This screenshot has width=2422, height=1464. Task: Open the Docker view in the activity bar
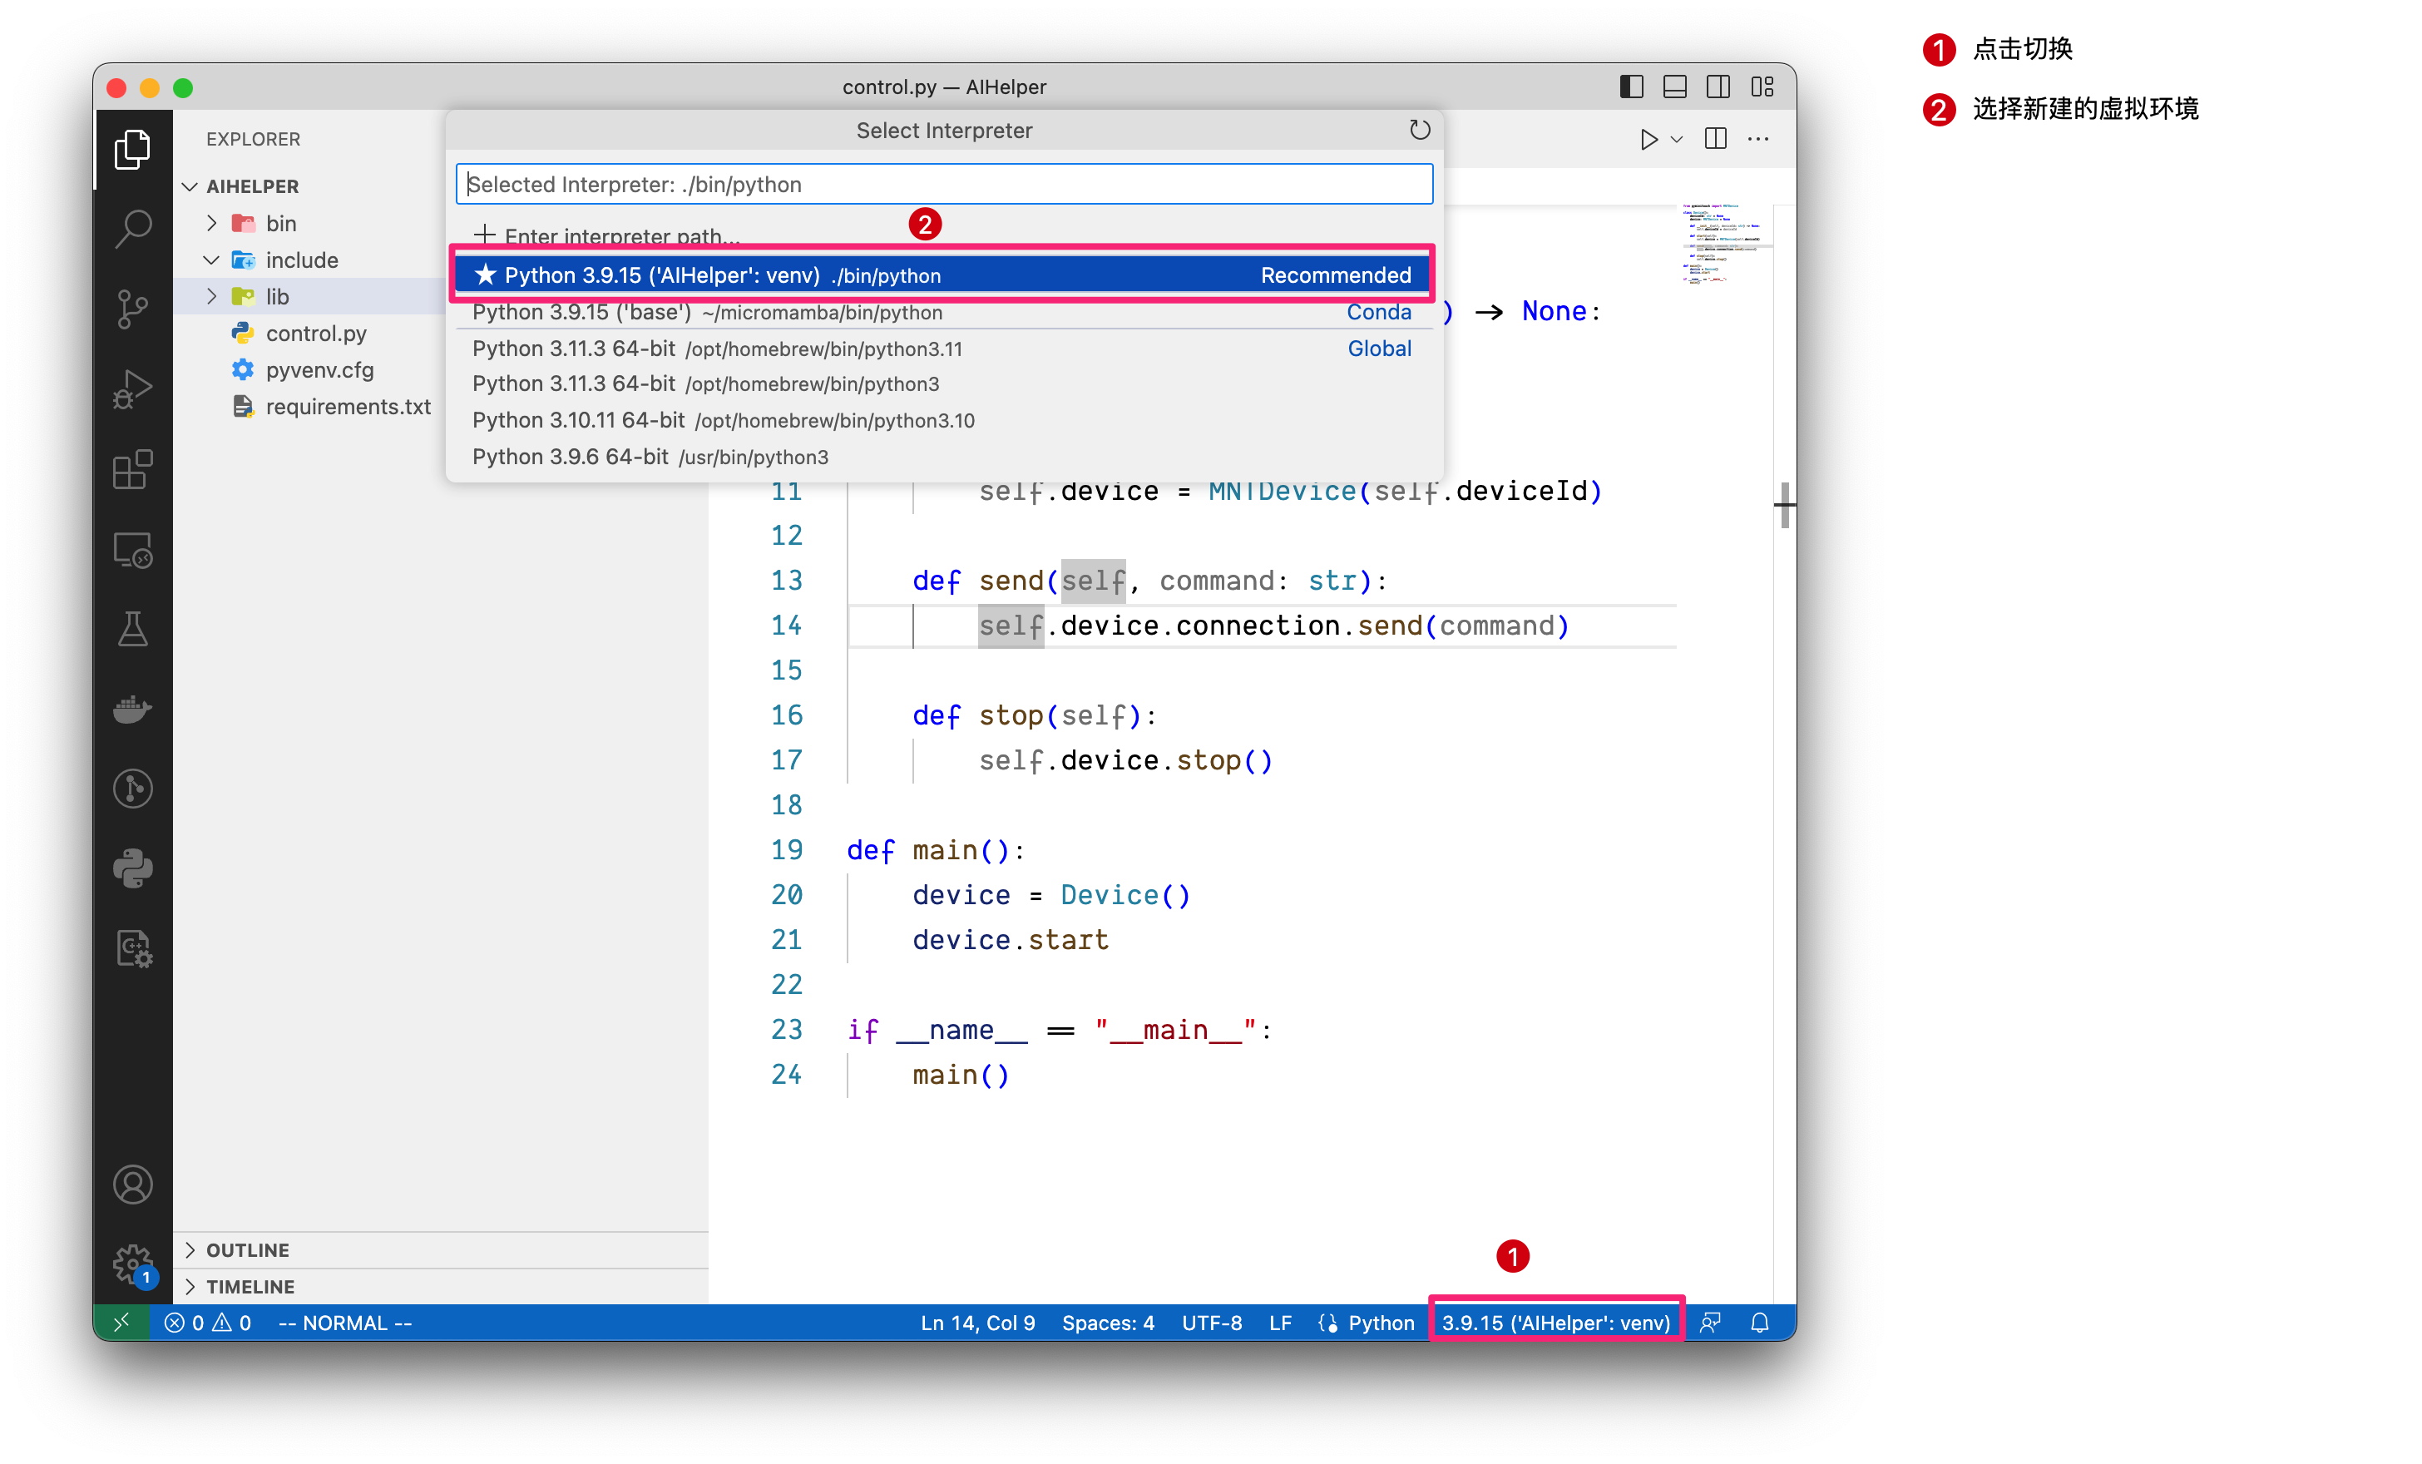pos(133,709)
